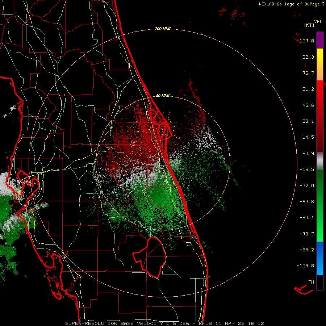Click the 92.3 legend value
Screen dimensions: 326x326
coord(308,57)
